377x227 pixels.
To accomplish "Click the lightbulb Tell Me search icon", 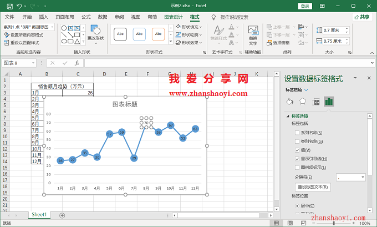I will (x=213, y=17).
